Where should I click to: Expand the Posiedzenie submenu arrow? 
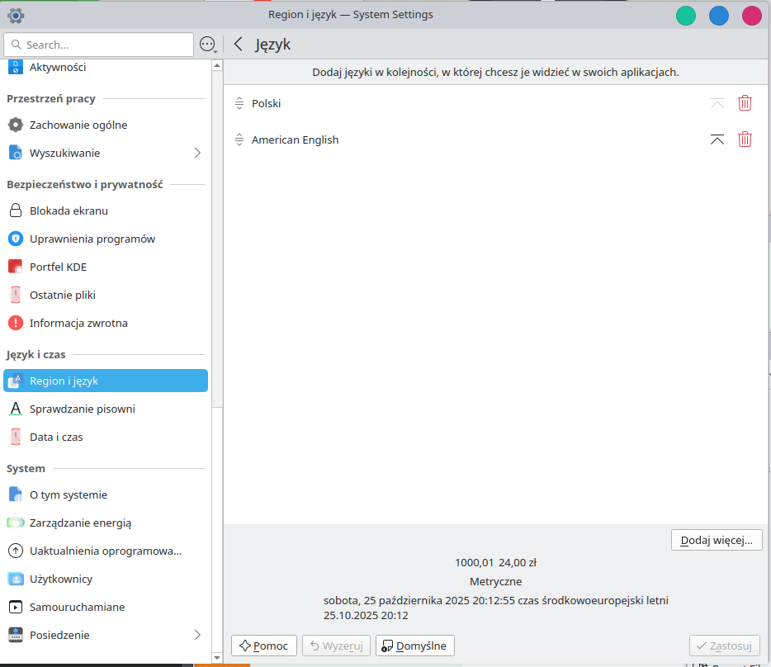tap(197, 635)
